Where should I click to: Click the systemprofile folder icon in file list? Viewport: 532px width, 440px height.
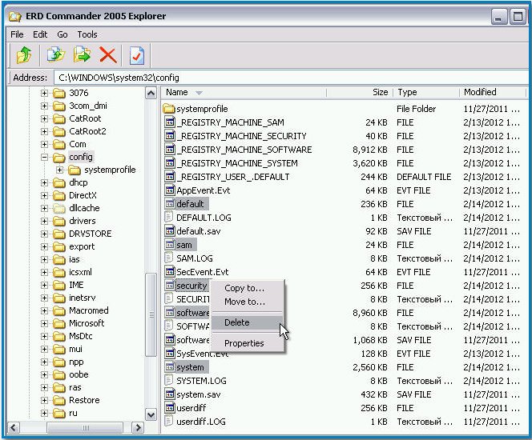169,109
